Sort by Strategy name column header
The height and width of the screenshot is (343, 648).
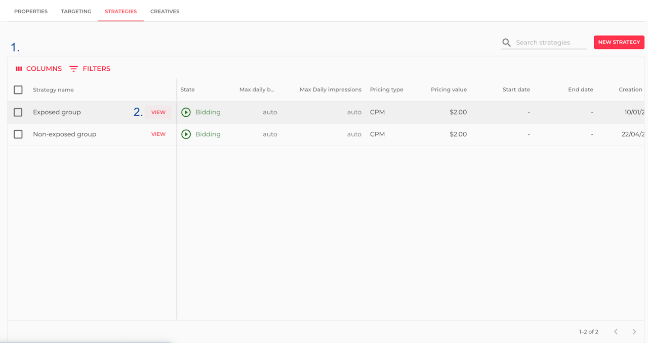(x=53, y=90)
